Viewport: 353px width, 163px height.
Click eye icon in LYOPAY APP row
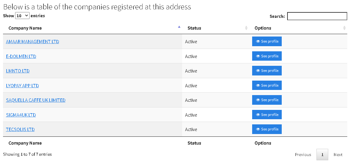pos(258,85)
